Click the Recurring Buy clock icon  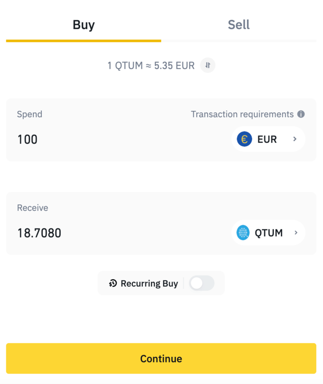[x=113, y=284]
